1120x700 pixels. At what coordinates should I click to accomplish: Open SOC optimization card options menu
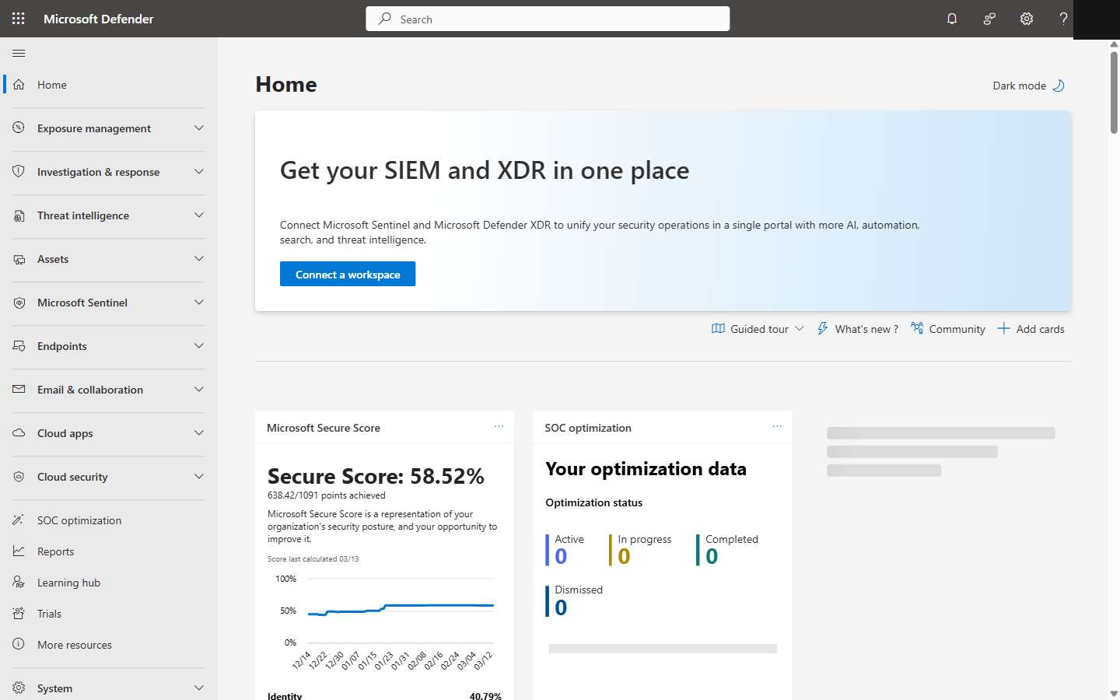tap(776, 426)
